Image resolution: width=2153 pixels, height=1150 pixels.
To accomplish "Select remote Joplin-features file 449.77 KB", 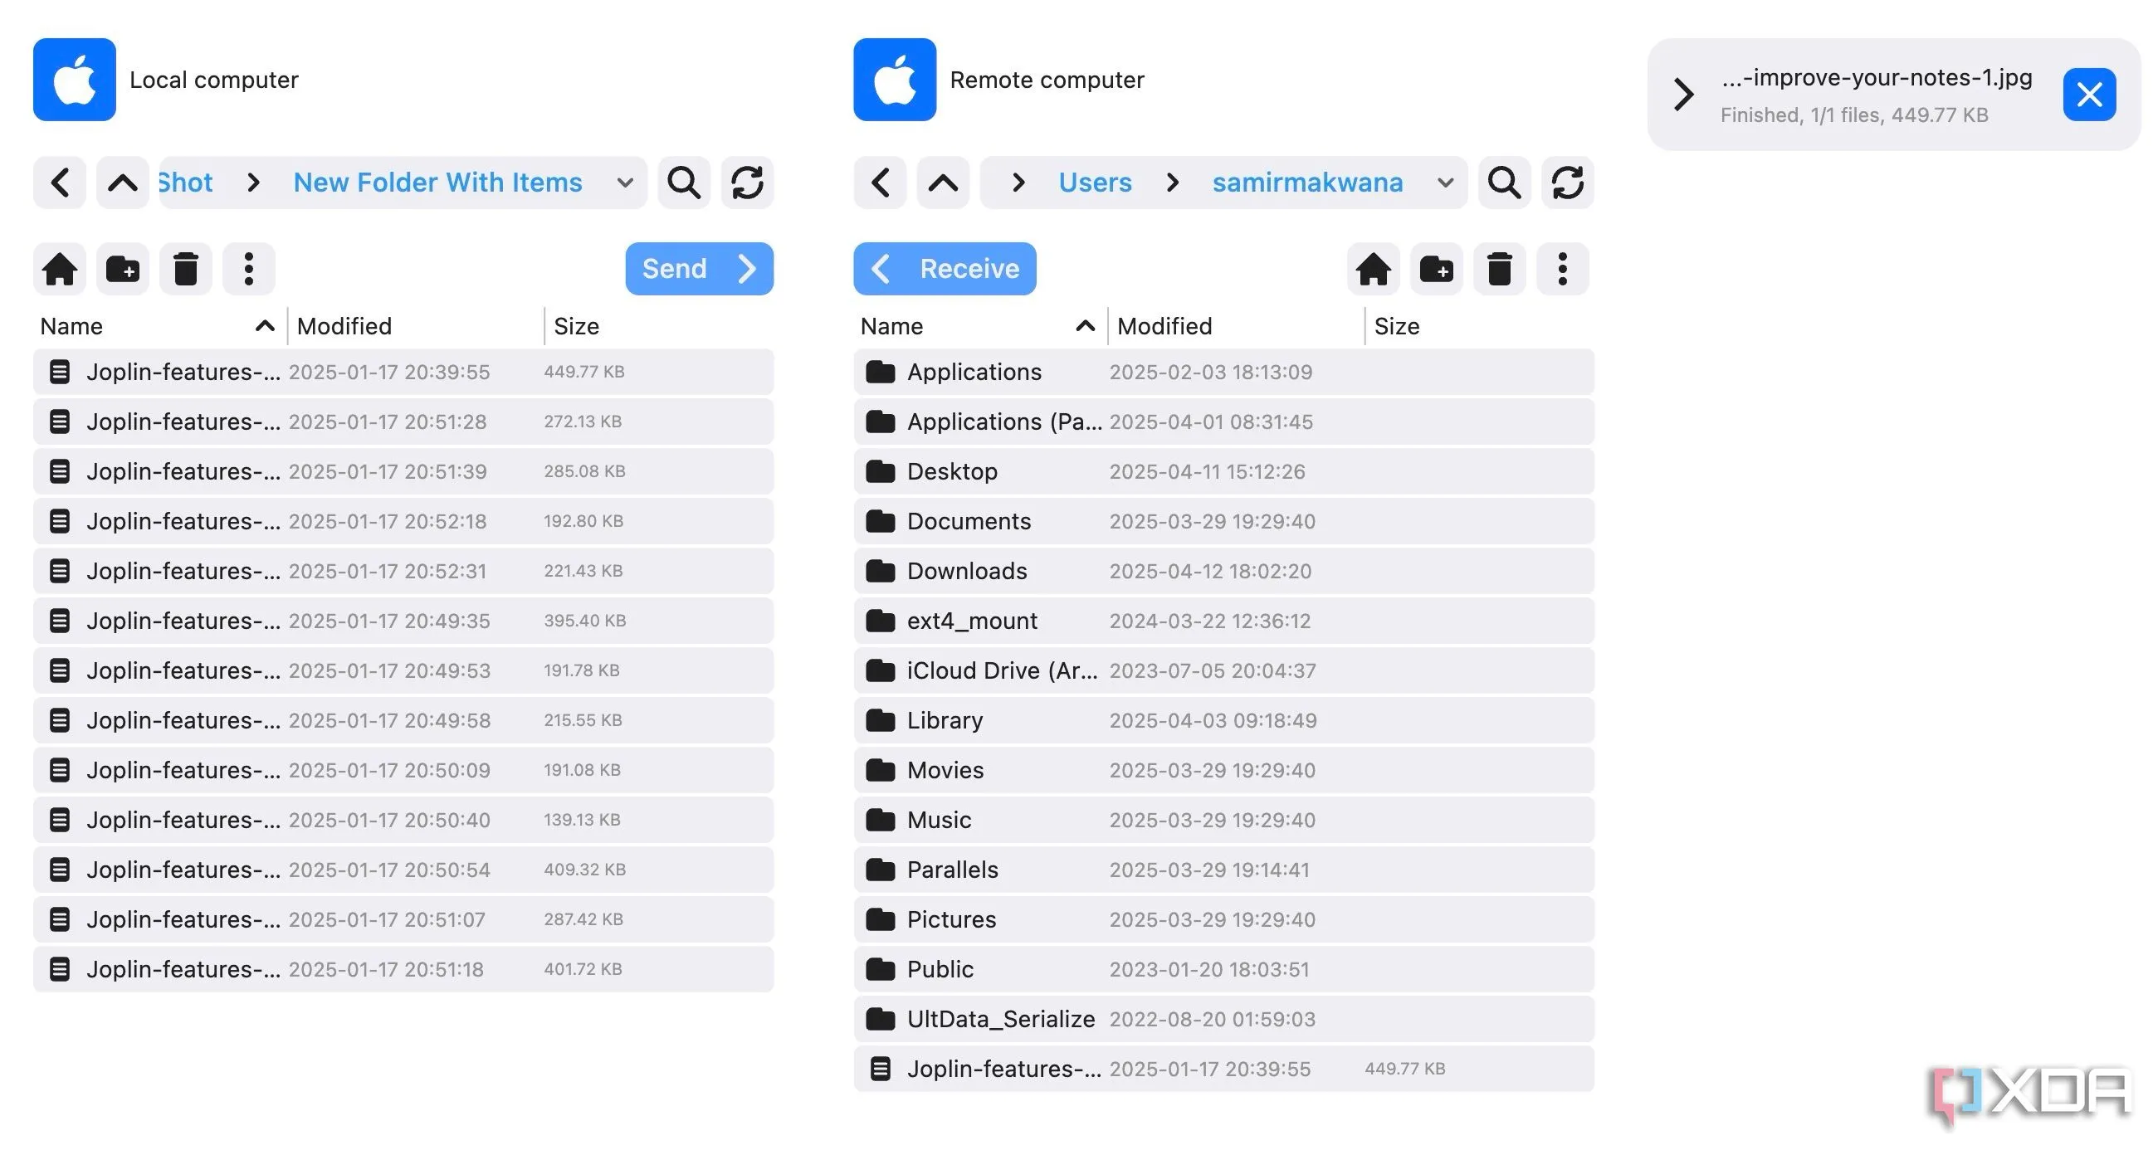I will (1224, 1069).
